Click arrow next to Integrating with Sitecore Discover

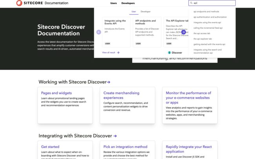[x=115, y=136]
